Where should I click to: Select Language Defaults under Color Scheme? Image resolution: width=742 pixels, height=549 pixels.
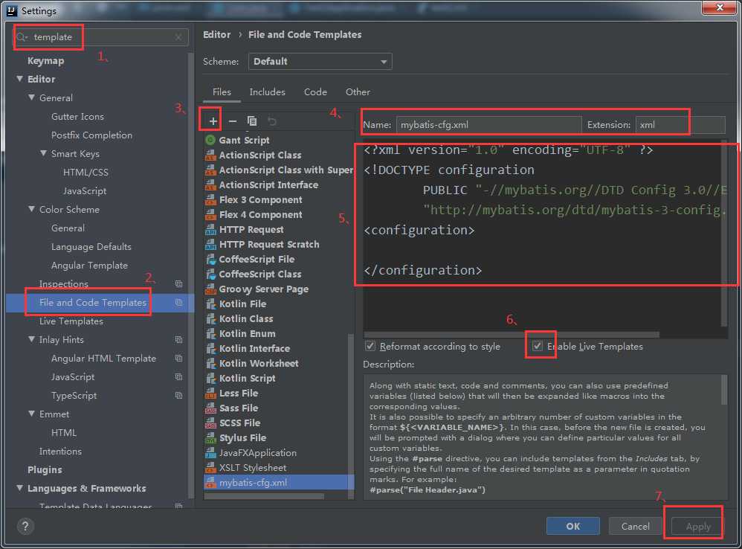[91, 246]
